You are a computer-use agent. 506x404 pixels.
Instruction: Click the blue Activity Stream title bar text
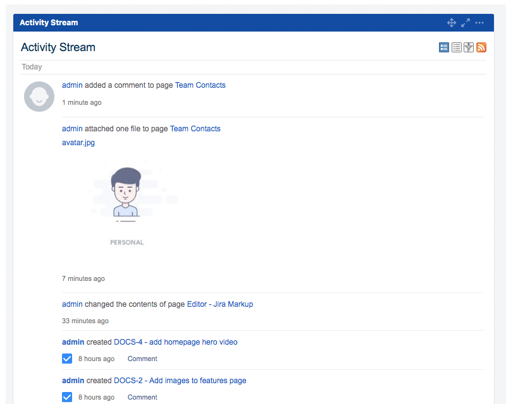(x=49, y=23)
